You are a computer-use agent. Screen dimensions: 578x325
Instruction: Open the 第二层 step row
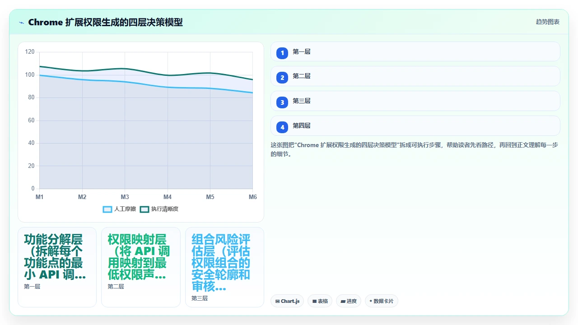point(415,76)
